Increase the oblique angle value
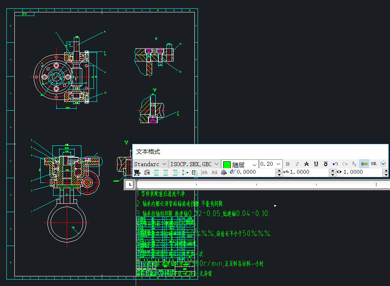Viewport: 390px width, 286px height. tap(279, 171)
